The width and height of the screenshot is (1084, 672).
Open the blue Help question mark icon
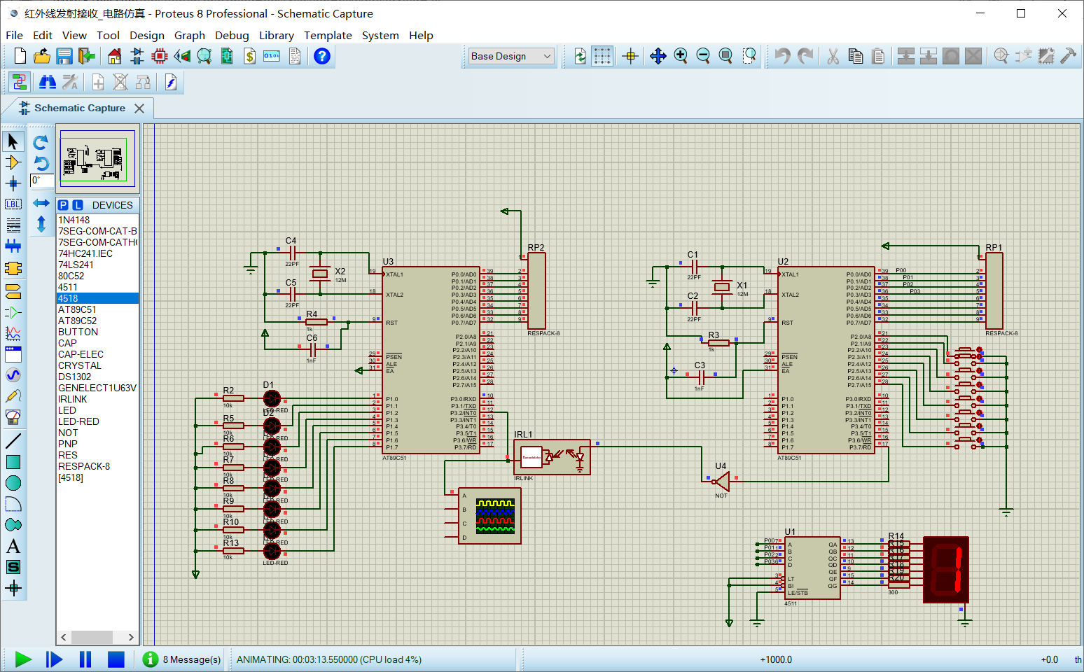tap(322, 56)
